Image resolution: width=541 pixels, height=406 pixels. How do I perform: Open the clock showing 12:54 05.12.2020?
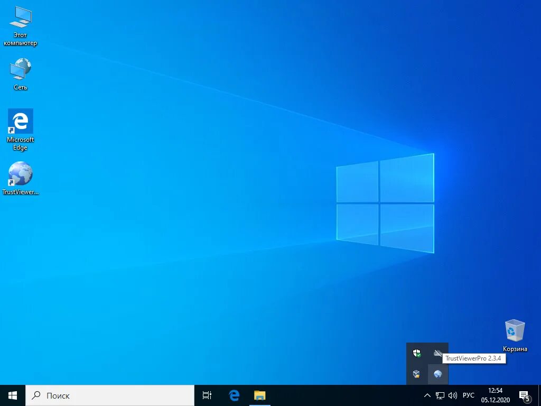[x=496, y=395]
